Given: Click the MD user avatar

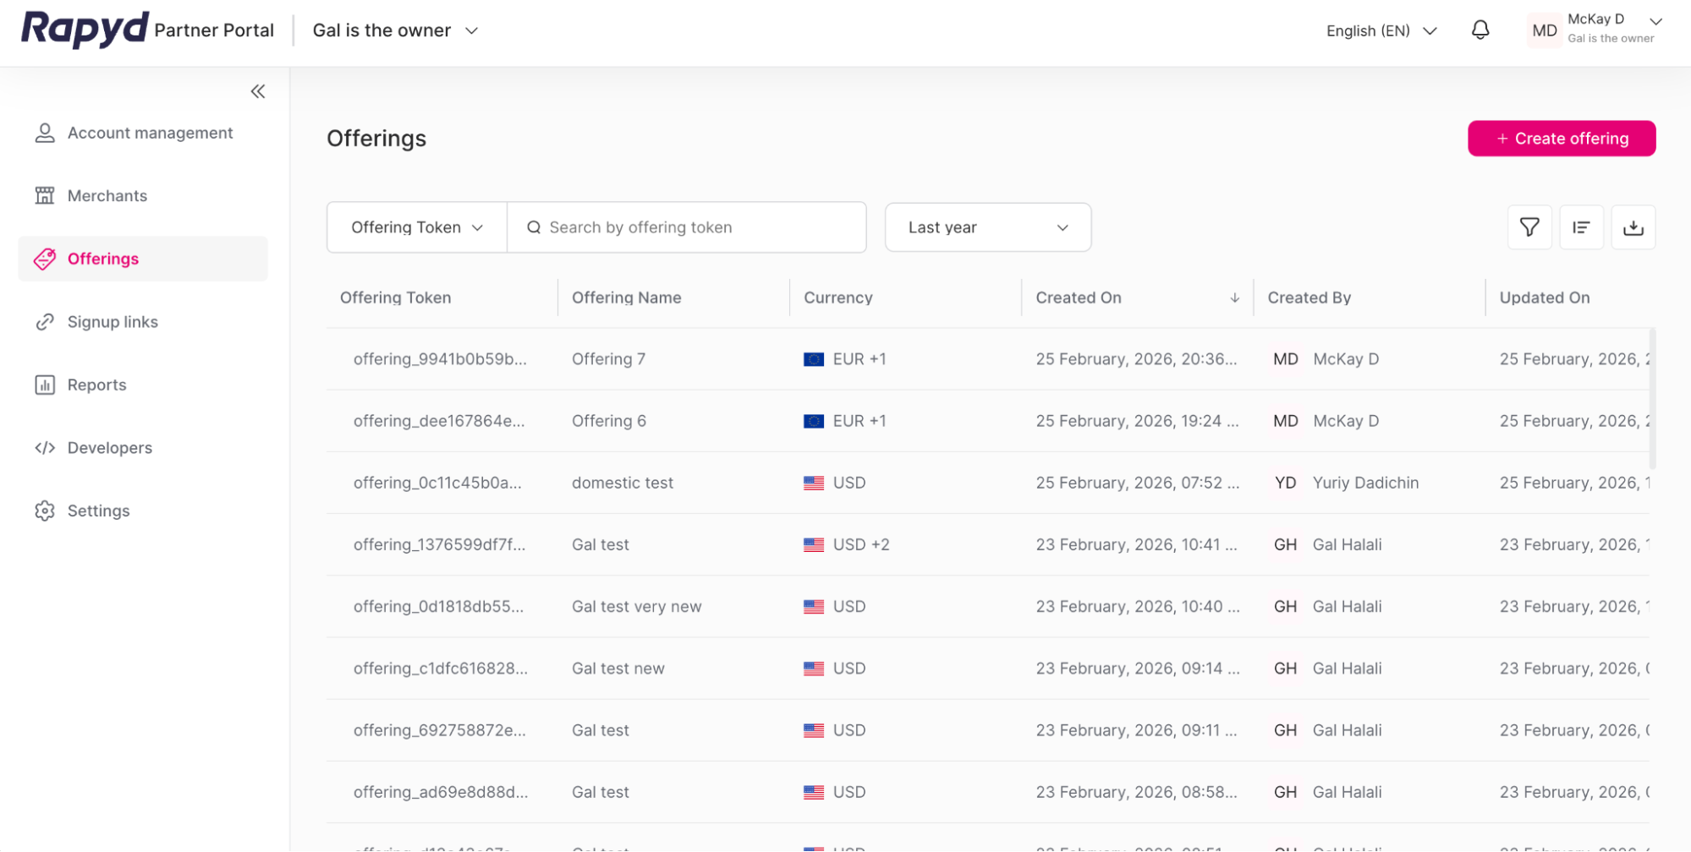Looking at the screenshot, I should [x=1544, y=30].
